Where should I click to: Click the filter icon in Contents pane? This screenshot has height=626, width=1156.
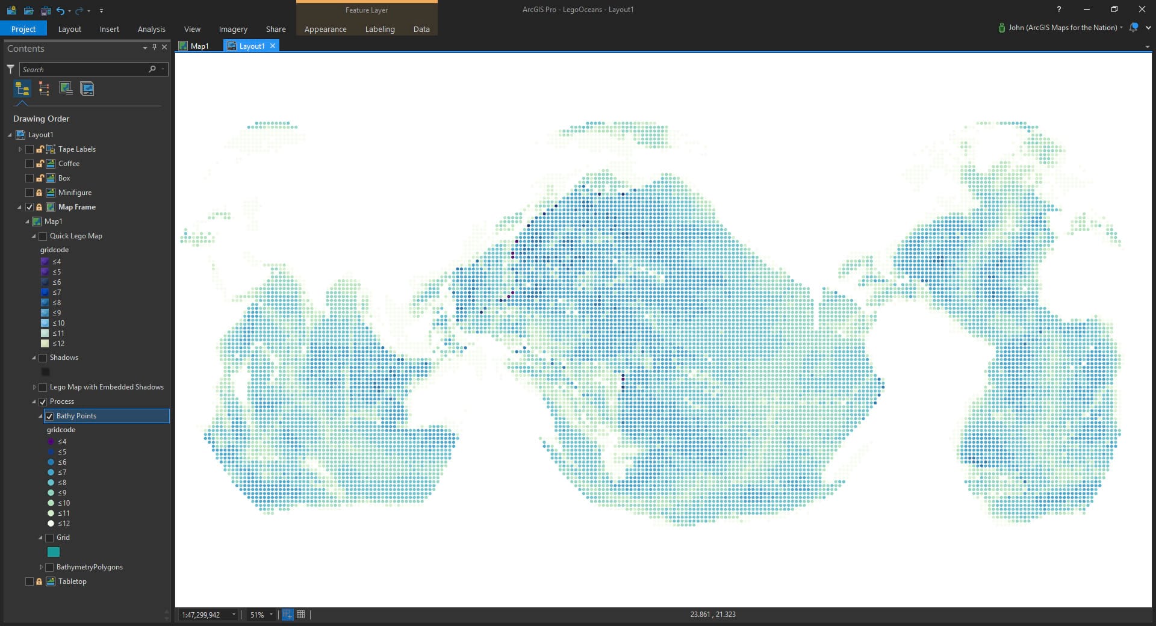(x=10, y=69)
